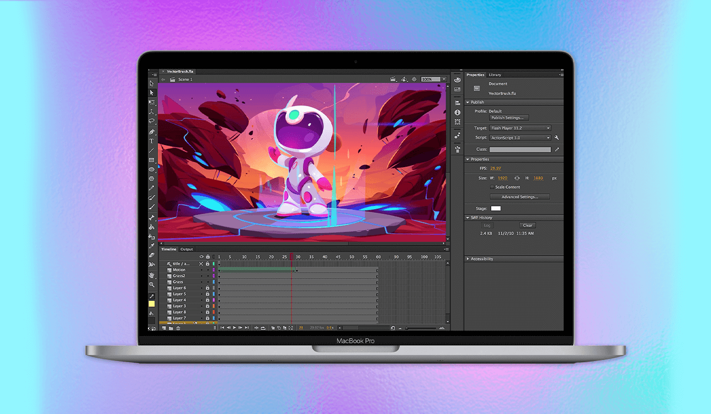Toggle visibility dot of Grass2 layer

click(x=201, y=276)
